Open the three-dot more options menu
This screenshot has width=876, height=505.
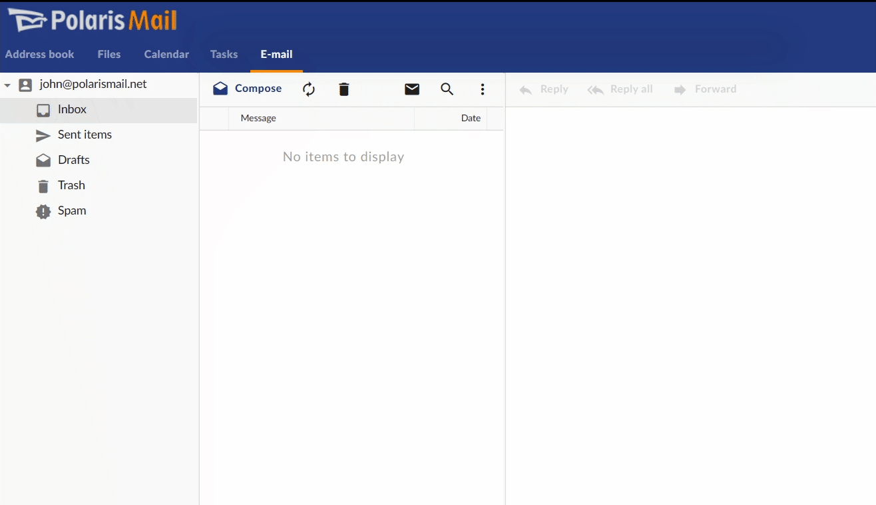(x=483, y=89)
